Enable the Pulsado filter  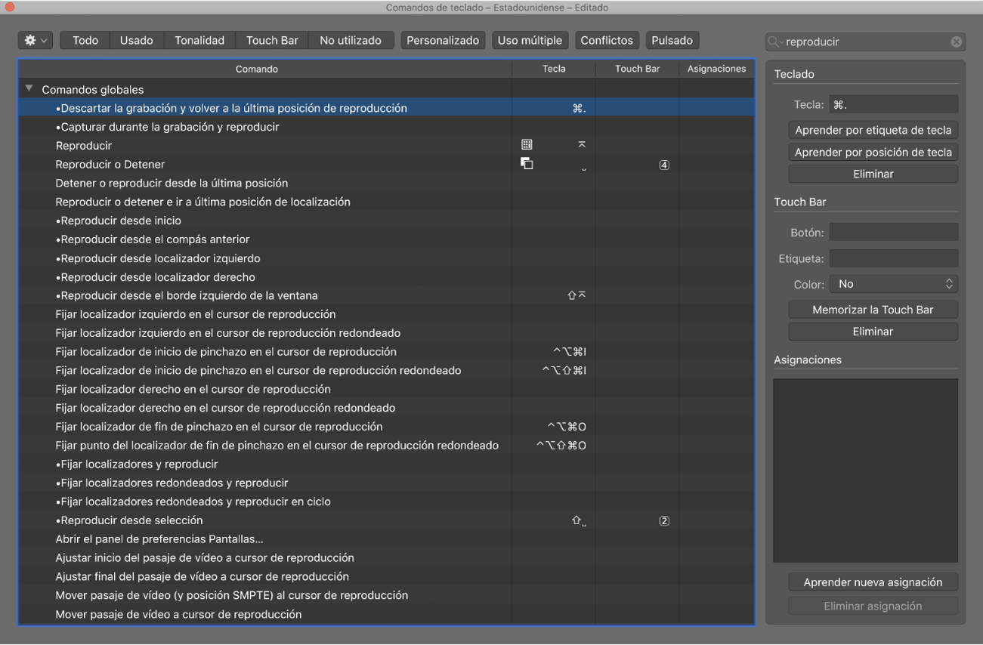click(672, 40)
